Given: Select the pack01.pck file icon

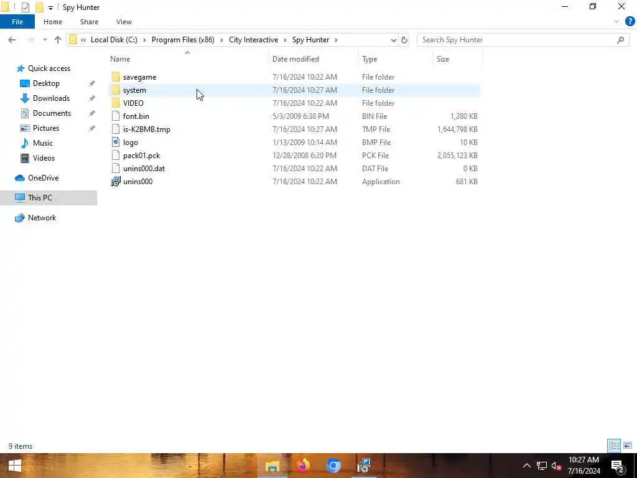Looking at the screenshot, I should 116,155.
